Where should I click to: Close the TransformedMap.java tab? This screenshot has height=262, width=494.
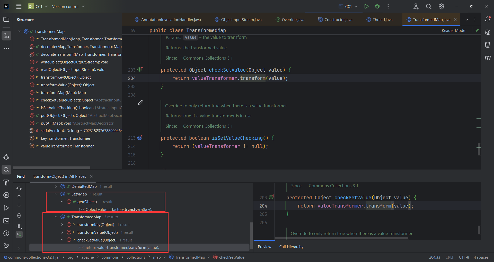pos(455,20)
